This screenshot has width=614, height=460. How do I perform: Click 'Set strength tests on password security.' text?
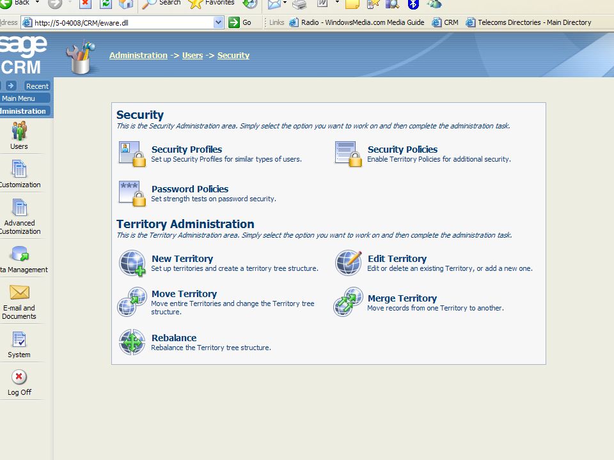(214, 199)
